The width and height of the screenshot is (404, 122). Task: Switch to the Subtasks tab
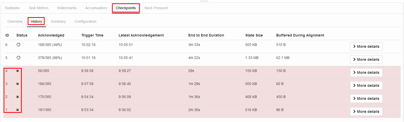point(12,8)
